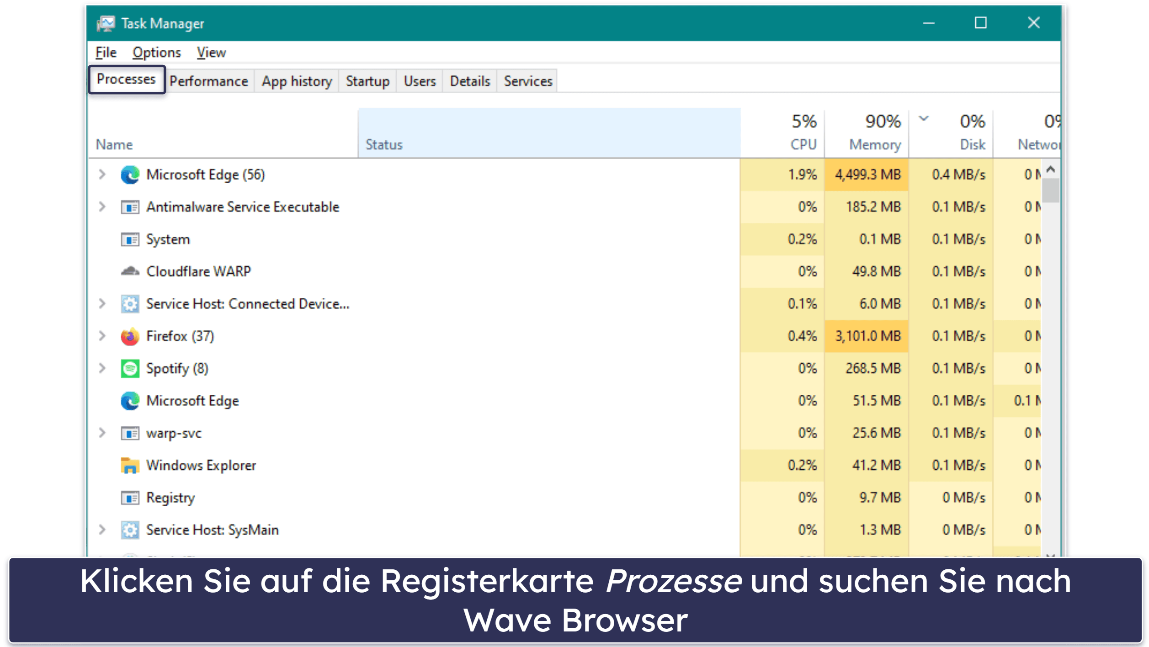Viewport: 1149px width, 647px height.
Task: Click the Cloudflare WARP cloud icon
Action: tap(130, 271)
